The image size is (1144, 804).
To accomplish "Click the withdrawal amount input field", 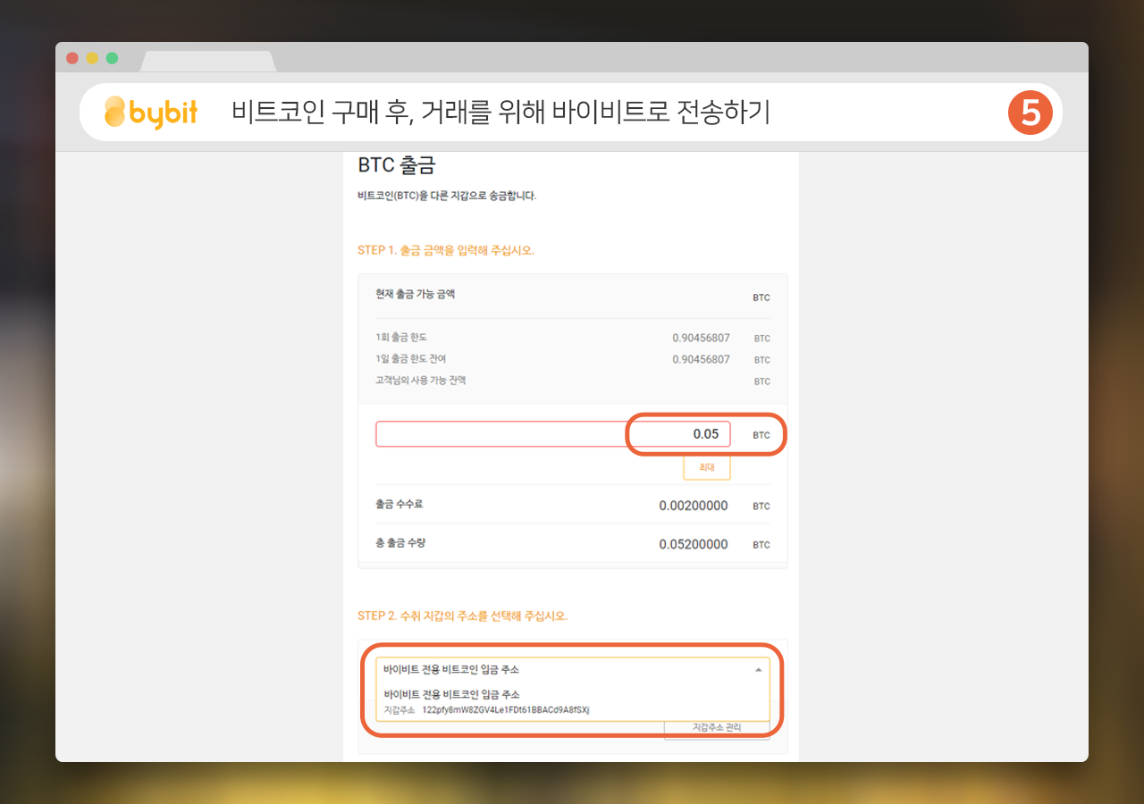I will [x=553, y=434].
